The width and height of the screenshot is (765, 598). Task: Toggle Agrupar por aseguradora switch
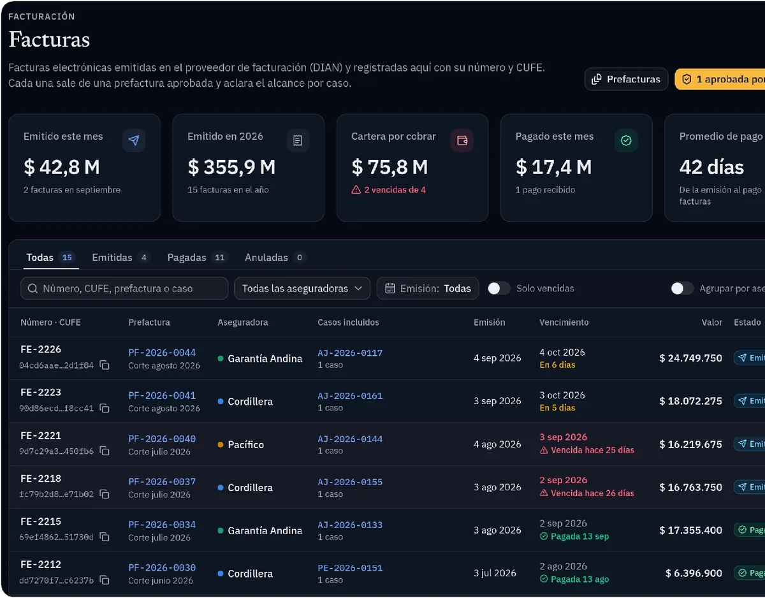pos(682,289)
